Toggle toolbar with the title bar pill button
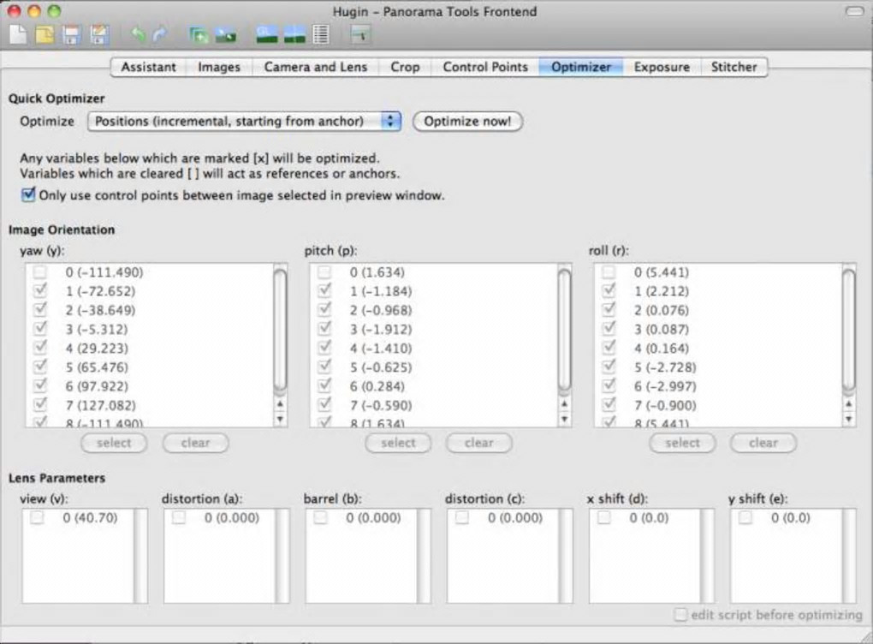The image size is (873, 644). pyautogui.click(x=855, y=11)
